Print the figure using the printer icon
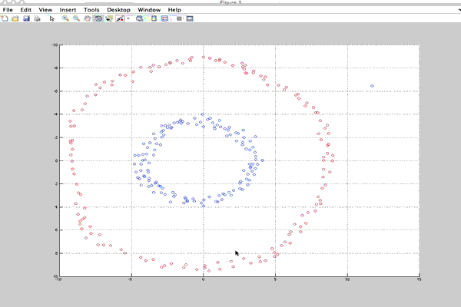This screenshot has width=461, height=307. click(36, 18)
